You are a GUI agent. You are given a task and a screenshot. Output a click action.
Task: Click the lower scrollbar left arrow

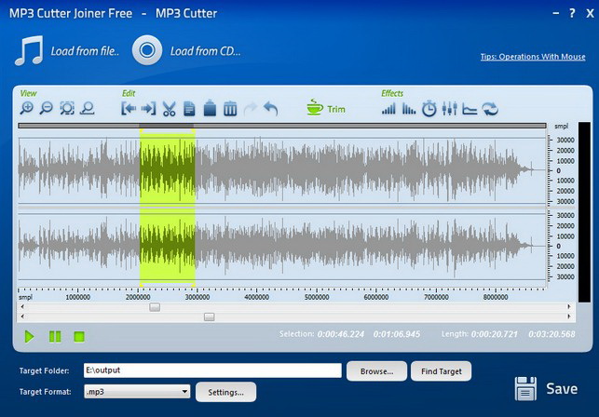(22, 316)
